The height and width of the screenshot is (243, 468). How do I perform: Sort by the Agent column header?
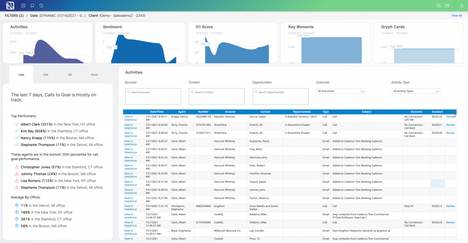coord(182,112)
